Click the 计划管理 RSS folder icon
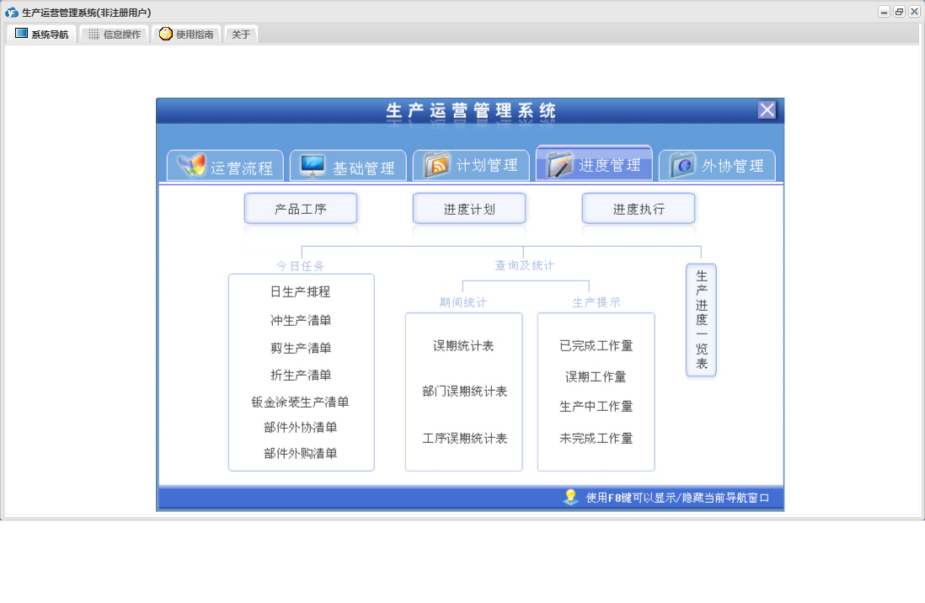 [437, 165]
